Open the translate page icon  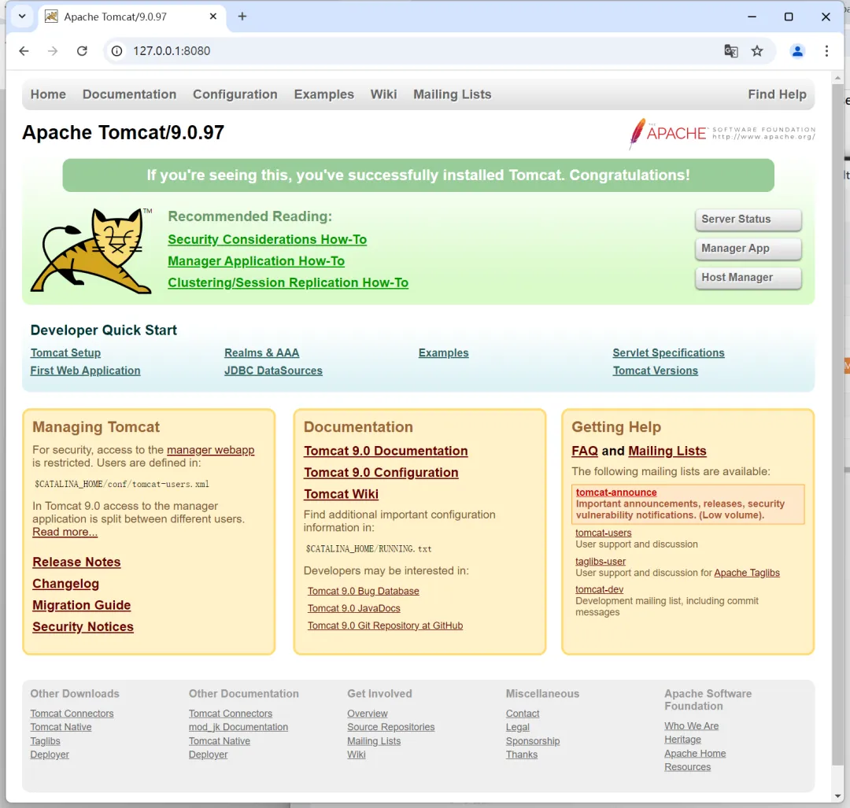pos(730,51)
